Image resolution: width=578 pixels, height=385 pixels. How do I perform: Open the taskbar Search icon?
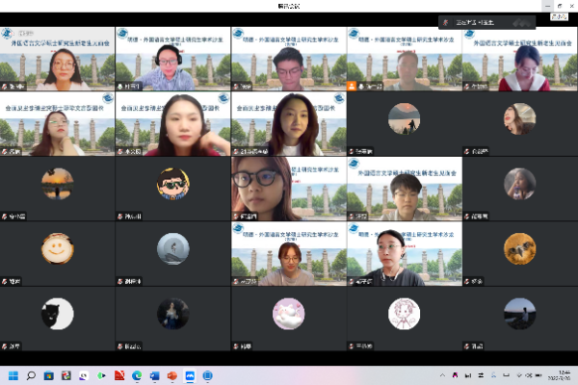31,374
